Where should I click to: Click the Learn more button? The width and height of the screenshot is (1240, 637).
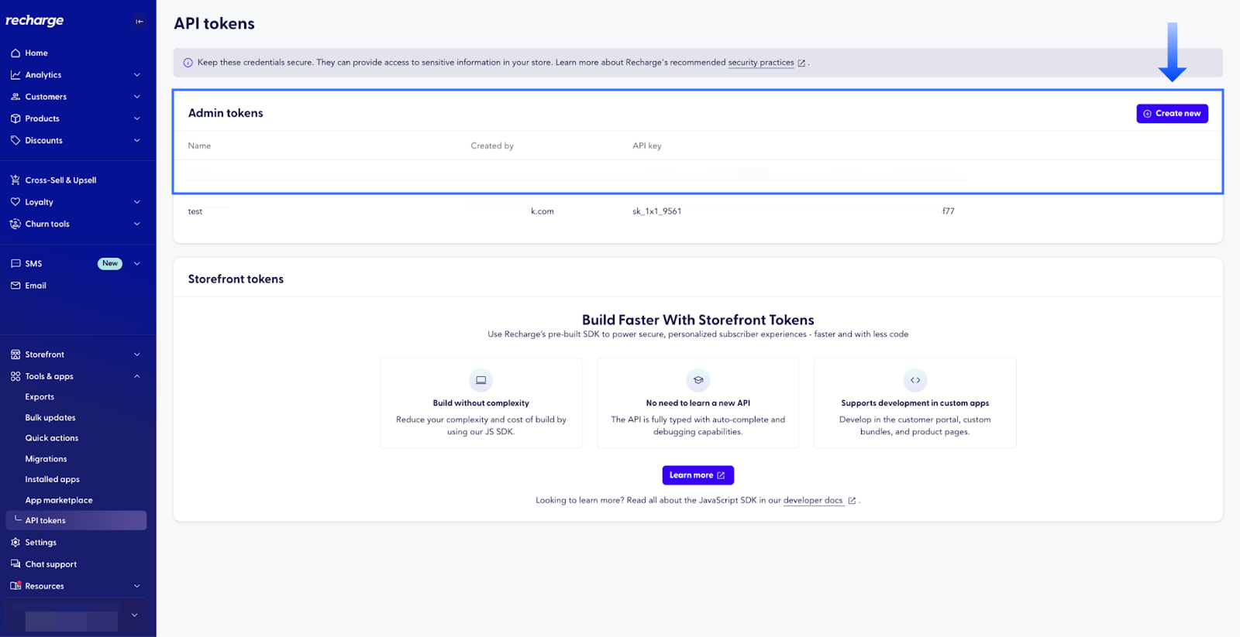(x=697, y=475)
